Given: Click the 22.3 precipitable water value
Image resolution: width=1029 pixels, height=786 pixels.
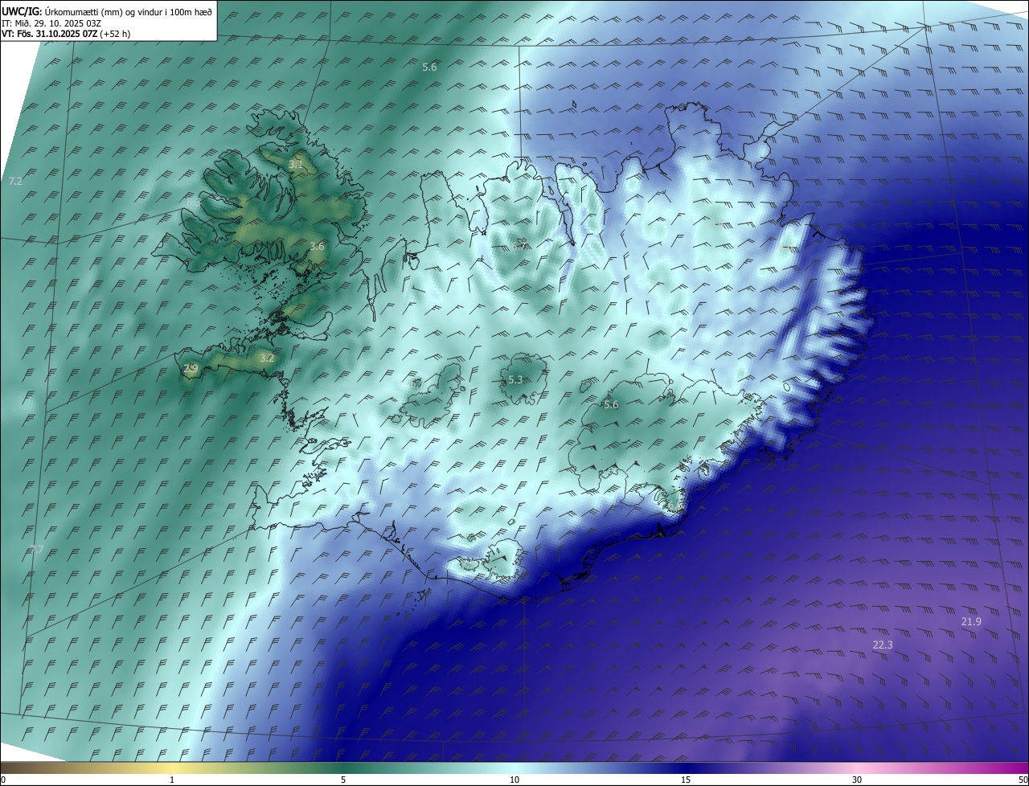Looking at the screenshot, I should 883,645.
